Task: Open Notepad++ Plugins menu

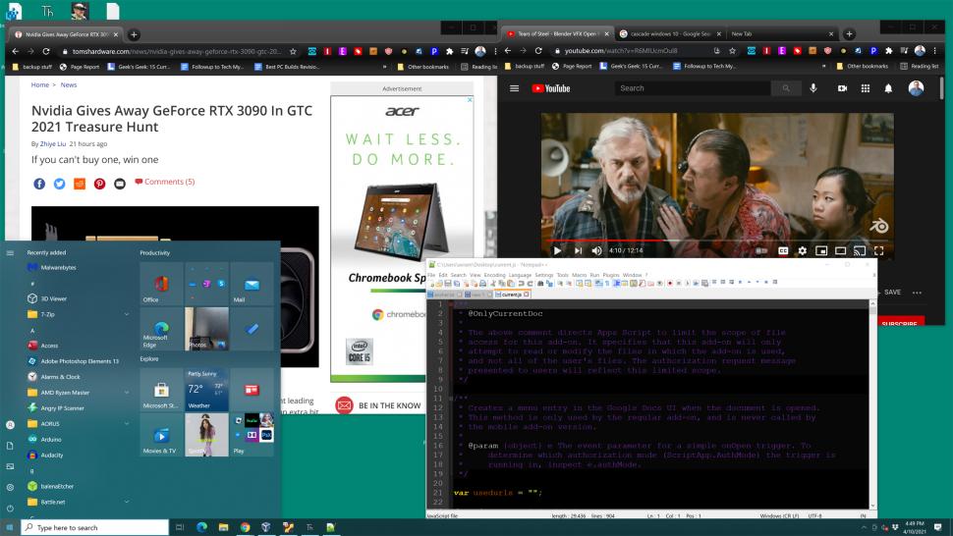Action: (611, 275)
